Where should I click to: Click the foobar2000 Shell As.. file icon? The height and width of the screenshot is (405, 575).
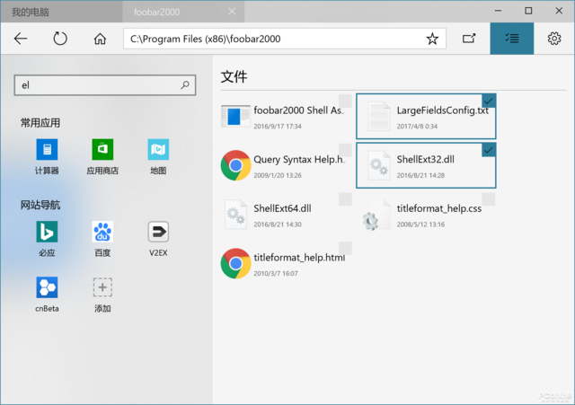click(x=235, y=116)
